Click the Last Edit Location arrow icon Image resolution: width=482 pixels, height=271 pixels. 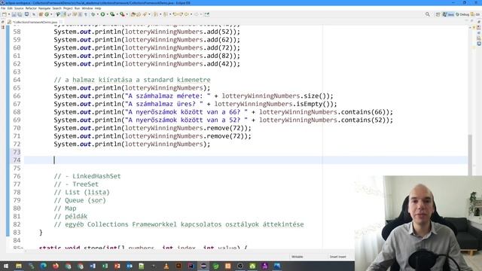(x=175, y=14)
